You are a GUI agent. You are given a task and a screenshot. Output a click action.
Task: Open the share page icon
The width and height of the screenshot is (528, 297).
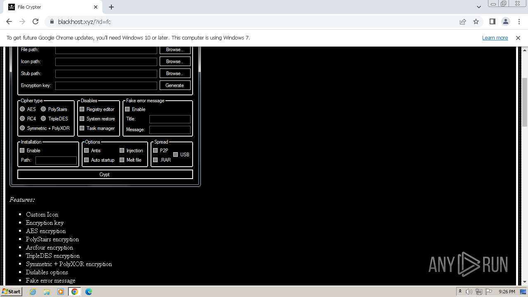click(463, 21)
